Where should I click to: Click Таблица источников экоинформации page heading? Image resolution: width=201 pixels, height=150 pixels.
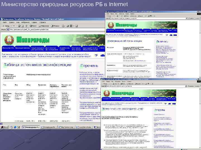pos(38,65)
